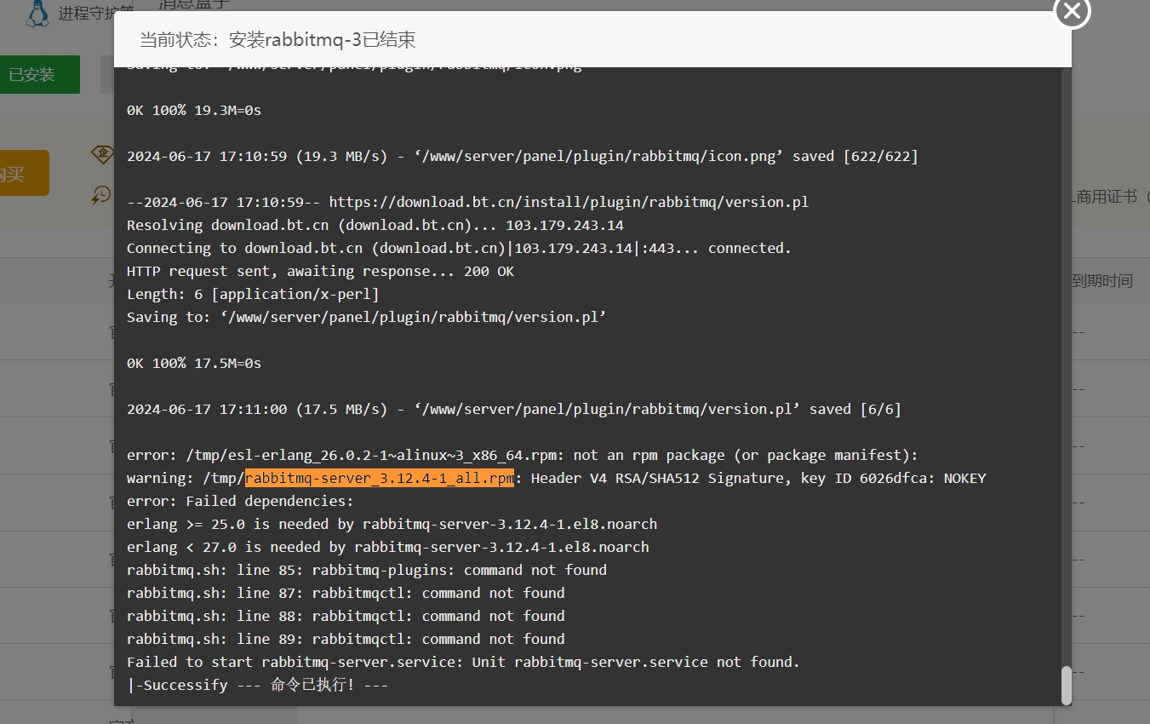Click the esl-erlang rpm error line
This screenshot has height=724, width=1150.
(522, 455)
